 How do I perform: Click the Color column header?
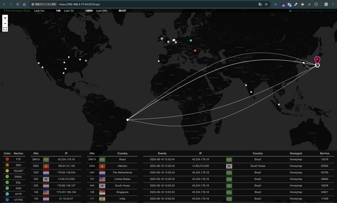click(x=7, y=153)
